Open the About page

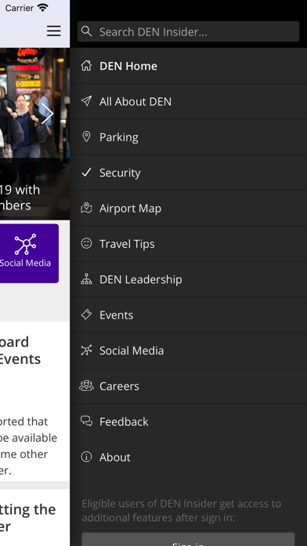(189, 457)
